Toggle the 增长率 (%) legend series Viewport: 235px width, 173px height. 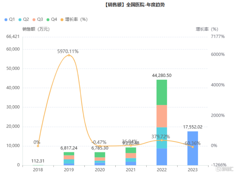(x=74, y=19)
